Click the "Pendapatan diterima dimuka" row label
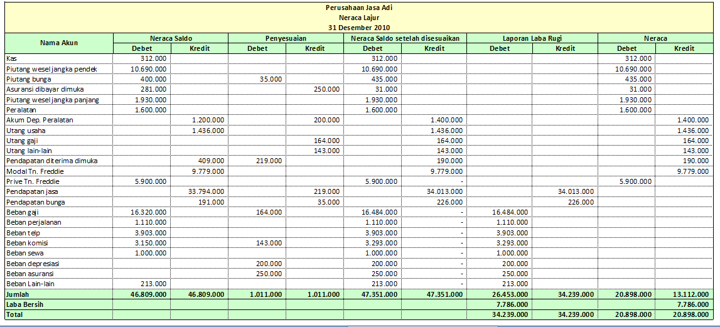Screen dimensions: 720x327 click(x=59, y=161)
